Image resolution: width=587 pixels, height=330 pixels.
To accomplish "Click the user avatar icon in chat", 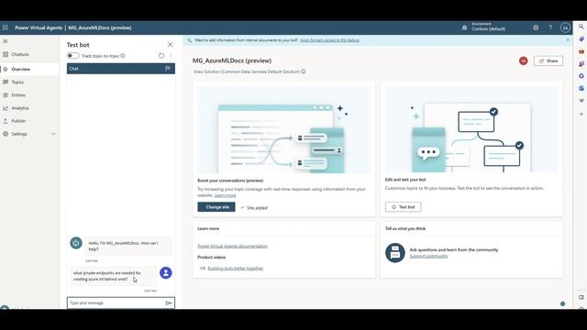I will 166,273.
